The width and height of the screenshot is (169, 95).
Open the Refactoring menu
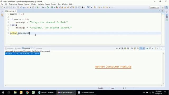[x=13, y=4]
